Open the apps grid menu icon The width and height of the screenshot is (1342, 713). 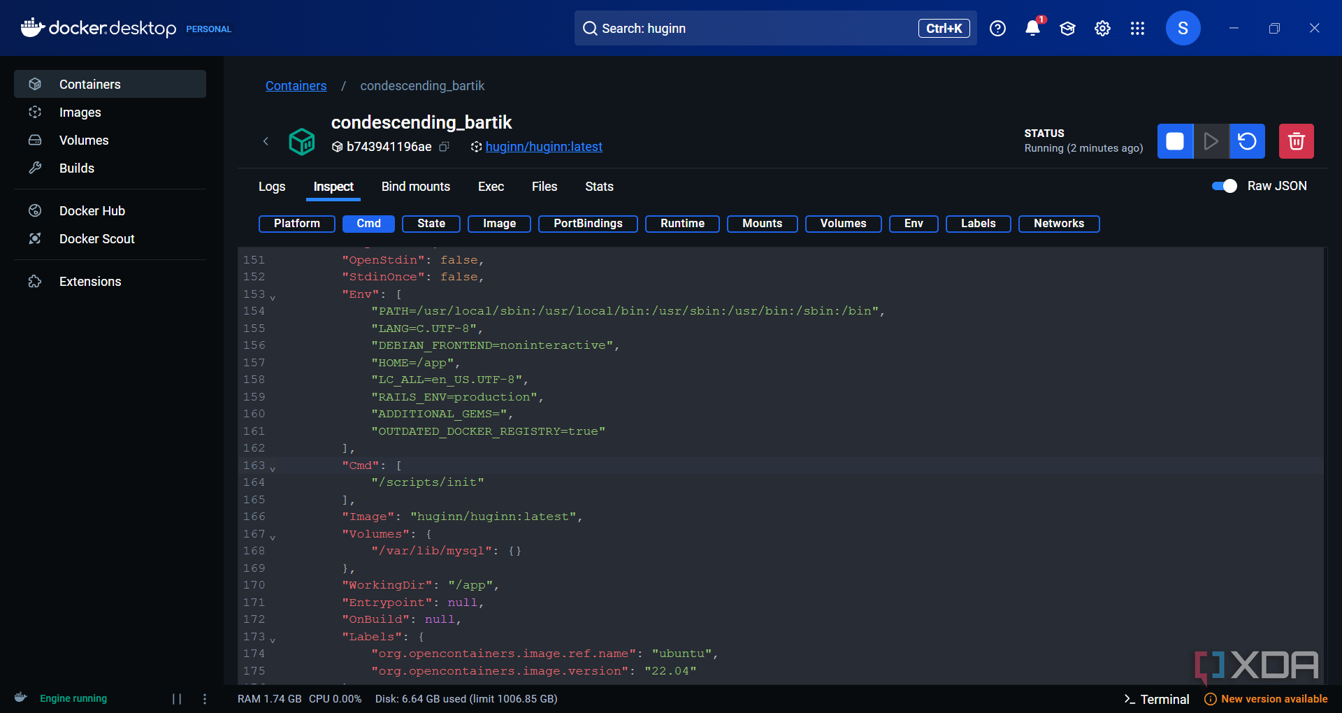[x=1137, y=28]
